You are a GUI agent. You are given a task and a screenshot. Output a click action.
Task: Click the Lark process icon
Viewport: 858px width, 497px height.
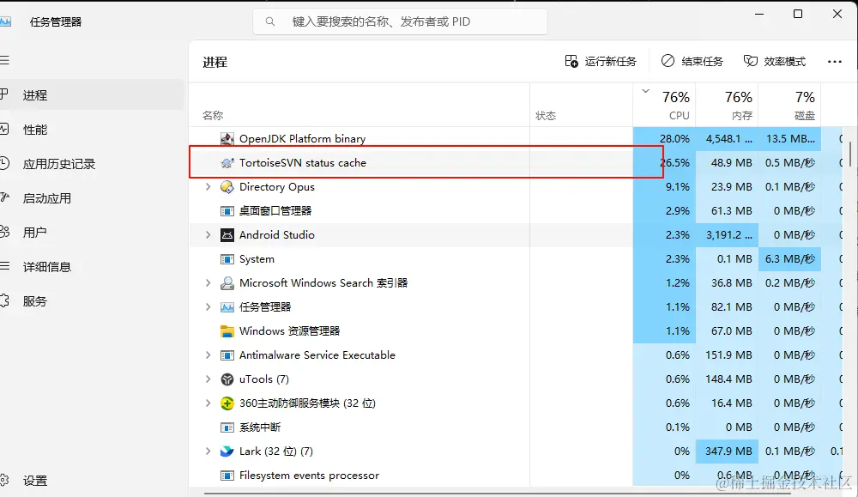coord(227,451)
